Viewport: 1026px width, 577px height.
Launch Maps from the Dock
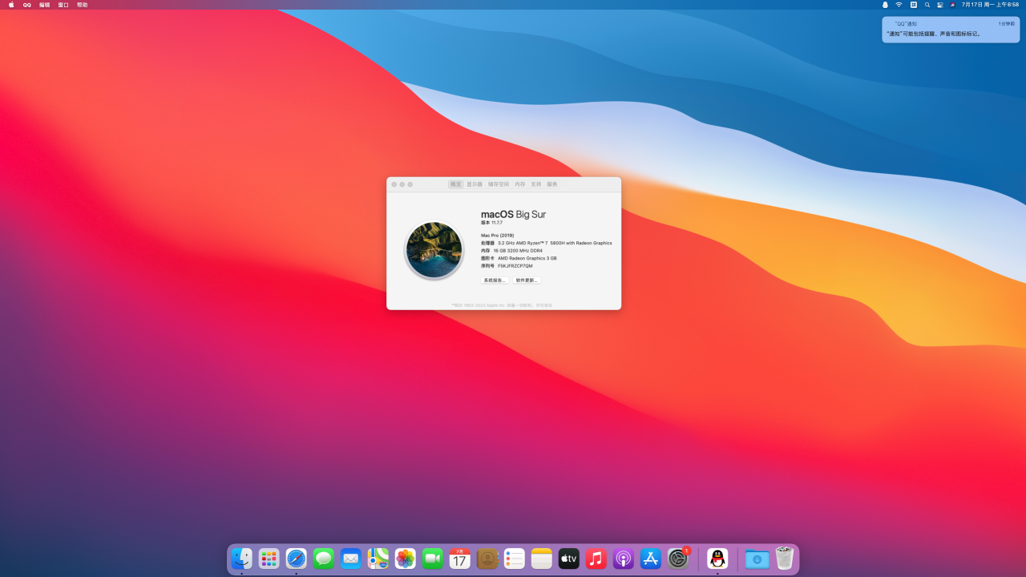pos(378,559)
